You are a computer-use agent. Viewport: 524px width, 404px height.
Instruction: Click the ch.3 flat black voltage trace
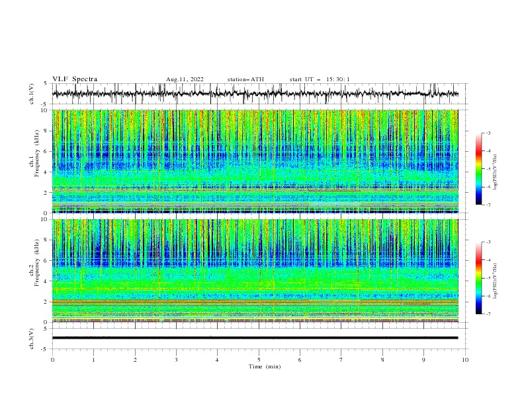[255, 338]
